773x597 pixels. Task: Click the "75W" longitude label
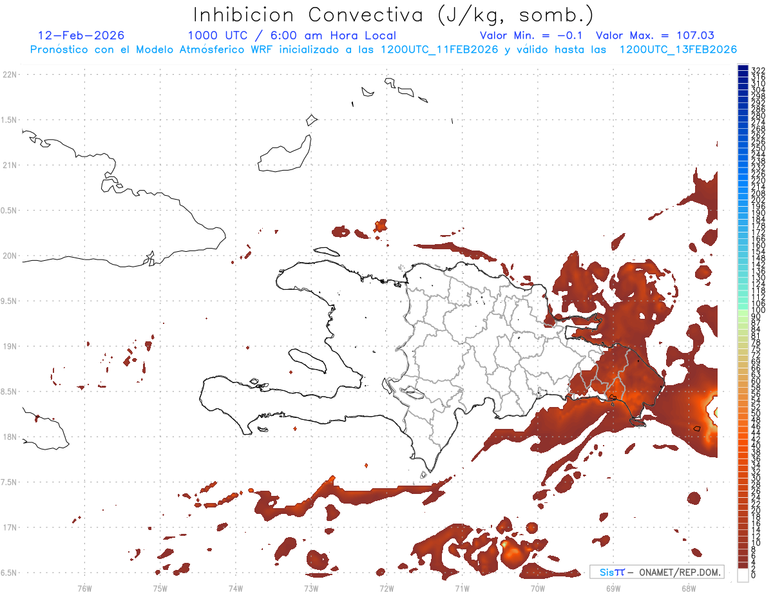pyautogui.click(x=160, y=588)
